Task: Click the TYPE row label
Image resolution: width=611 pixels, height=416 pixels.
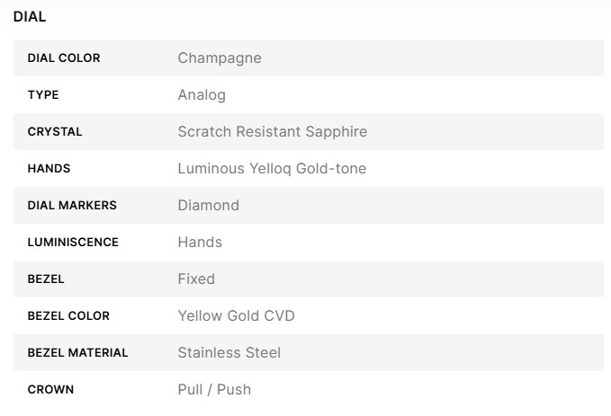Action: [x=43, y=95]
